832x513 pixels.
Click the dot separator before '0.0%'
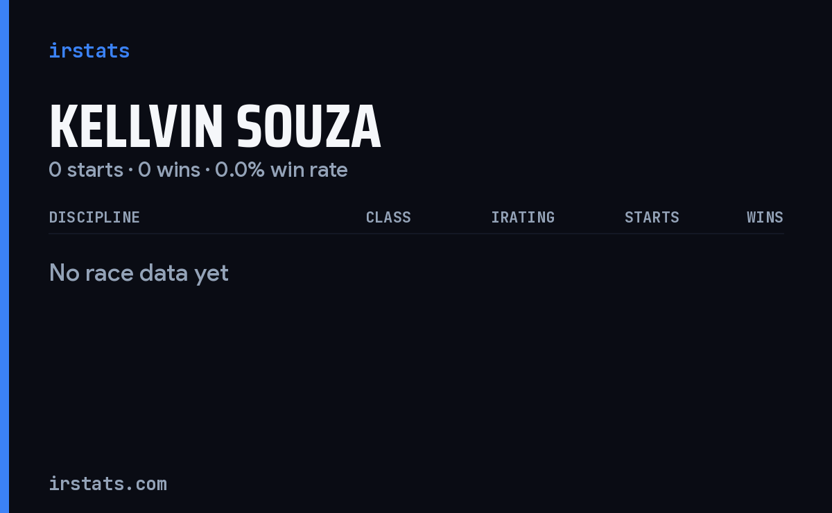point(207,170)
